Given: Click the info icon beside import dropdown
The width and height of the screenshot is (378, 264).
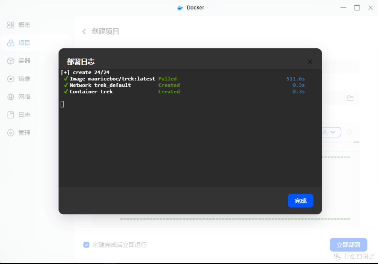Looking at the screenshot, I should click(349, 132).
